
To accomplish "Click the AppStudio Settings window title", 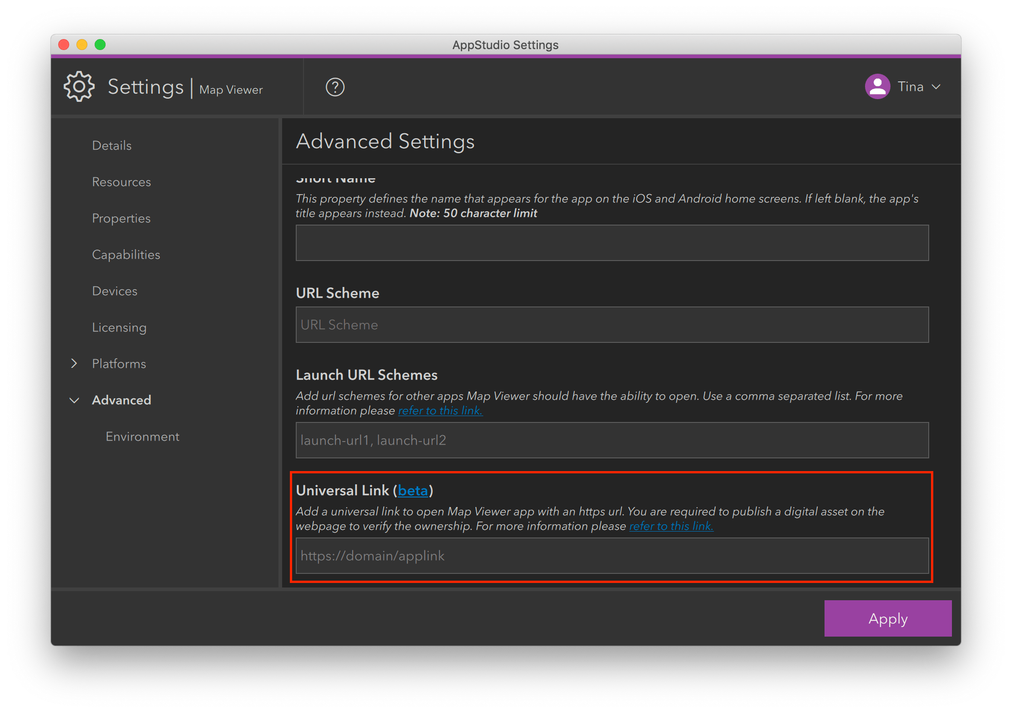I will tap(505, 45).
